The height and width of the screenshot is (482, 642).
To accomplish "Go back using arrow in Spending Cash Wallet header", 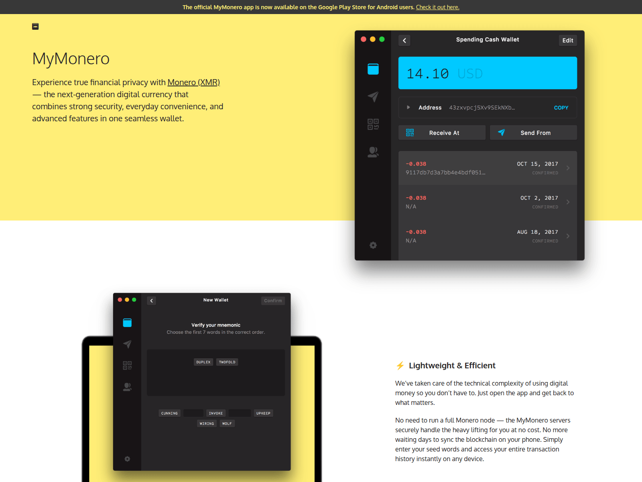I will pos(404,40).
